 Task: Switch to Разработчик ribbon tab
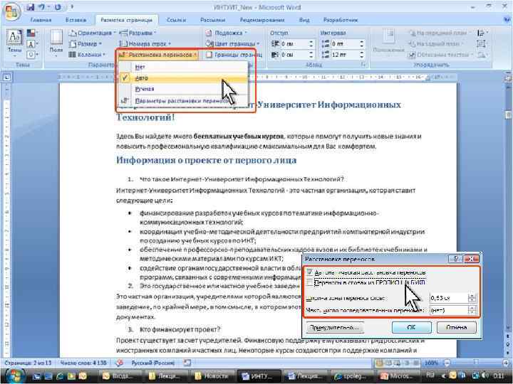tap(341, 20)
